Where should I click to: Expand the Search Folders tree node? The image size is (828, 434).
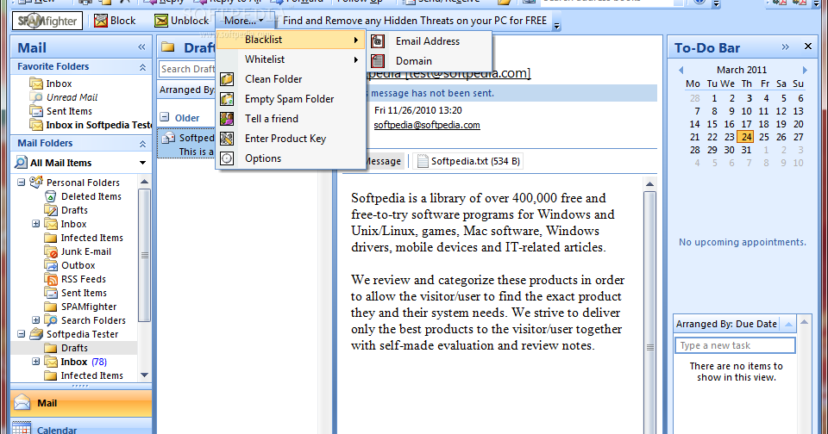(36, 320)
